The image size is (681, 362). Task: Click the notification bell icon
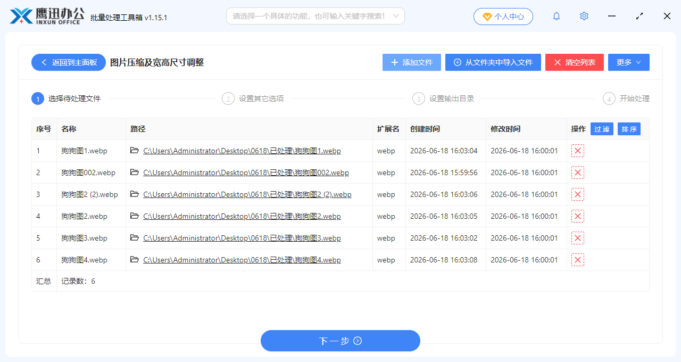[557, 17]
